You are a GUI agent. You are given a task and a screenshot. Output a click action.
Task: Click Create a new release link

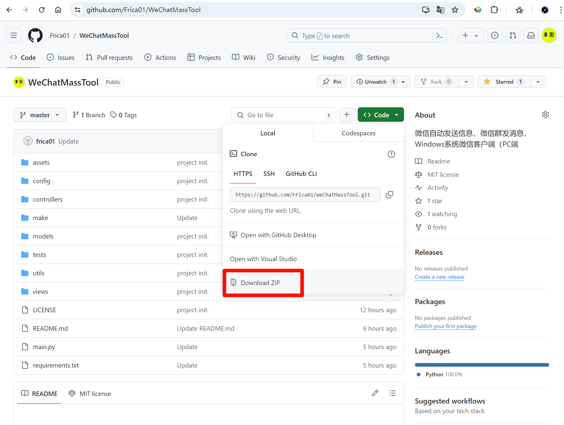[439, 277]
